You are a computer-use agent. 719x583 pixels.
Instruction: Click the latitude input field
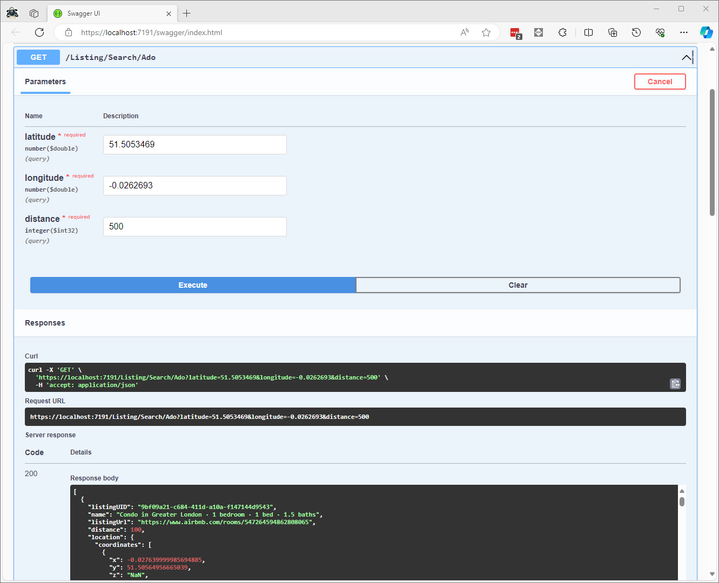point(194,145)
